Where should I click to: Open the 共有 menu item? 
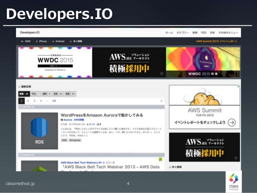tap(212, 33)
